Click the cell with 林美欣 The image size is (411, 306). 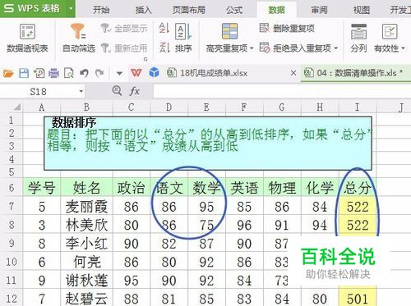point(86,225)
